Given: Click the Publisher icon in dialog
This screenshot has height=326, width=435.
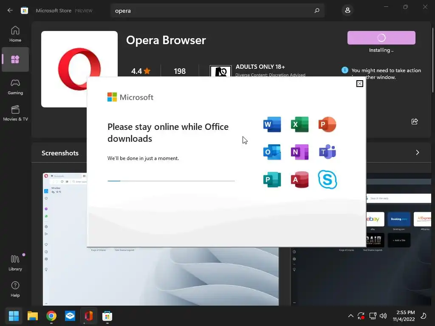Looking at the screenshot, I should pyautogui.click(x=272, y=180).
